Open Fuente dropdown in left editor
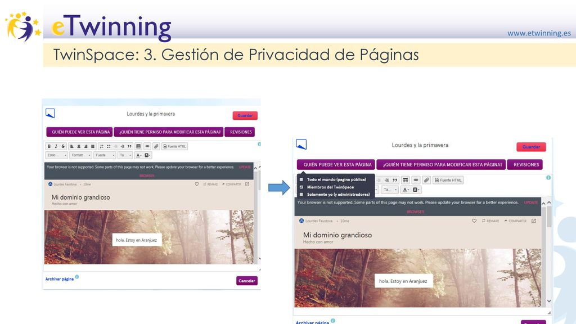576x324 pixels. (x=105, y=155)
